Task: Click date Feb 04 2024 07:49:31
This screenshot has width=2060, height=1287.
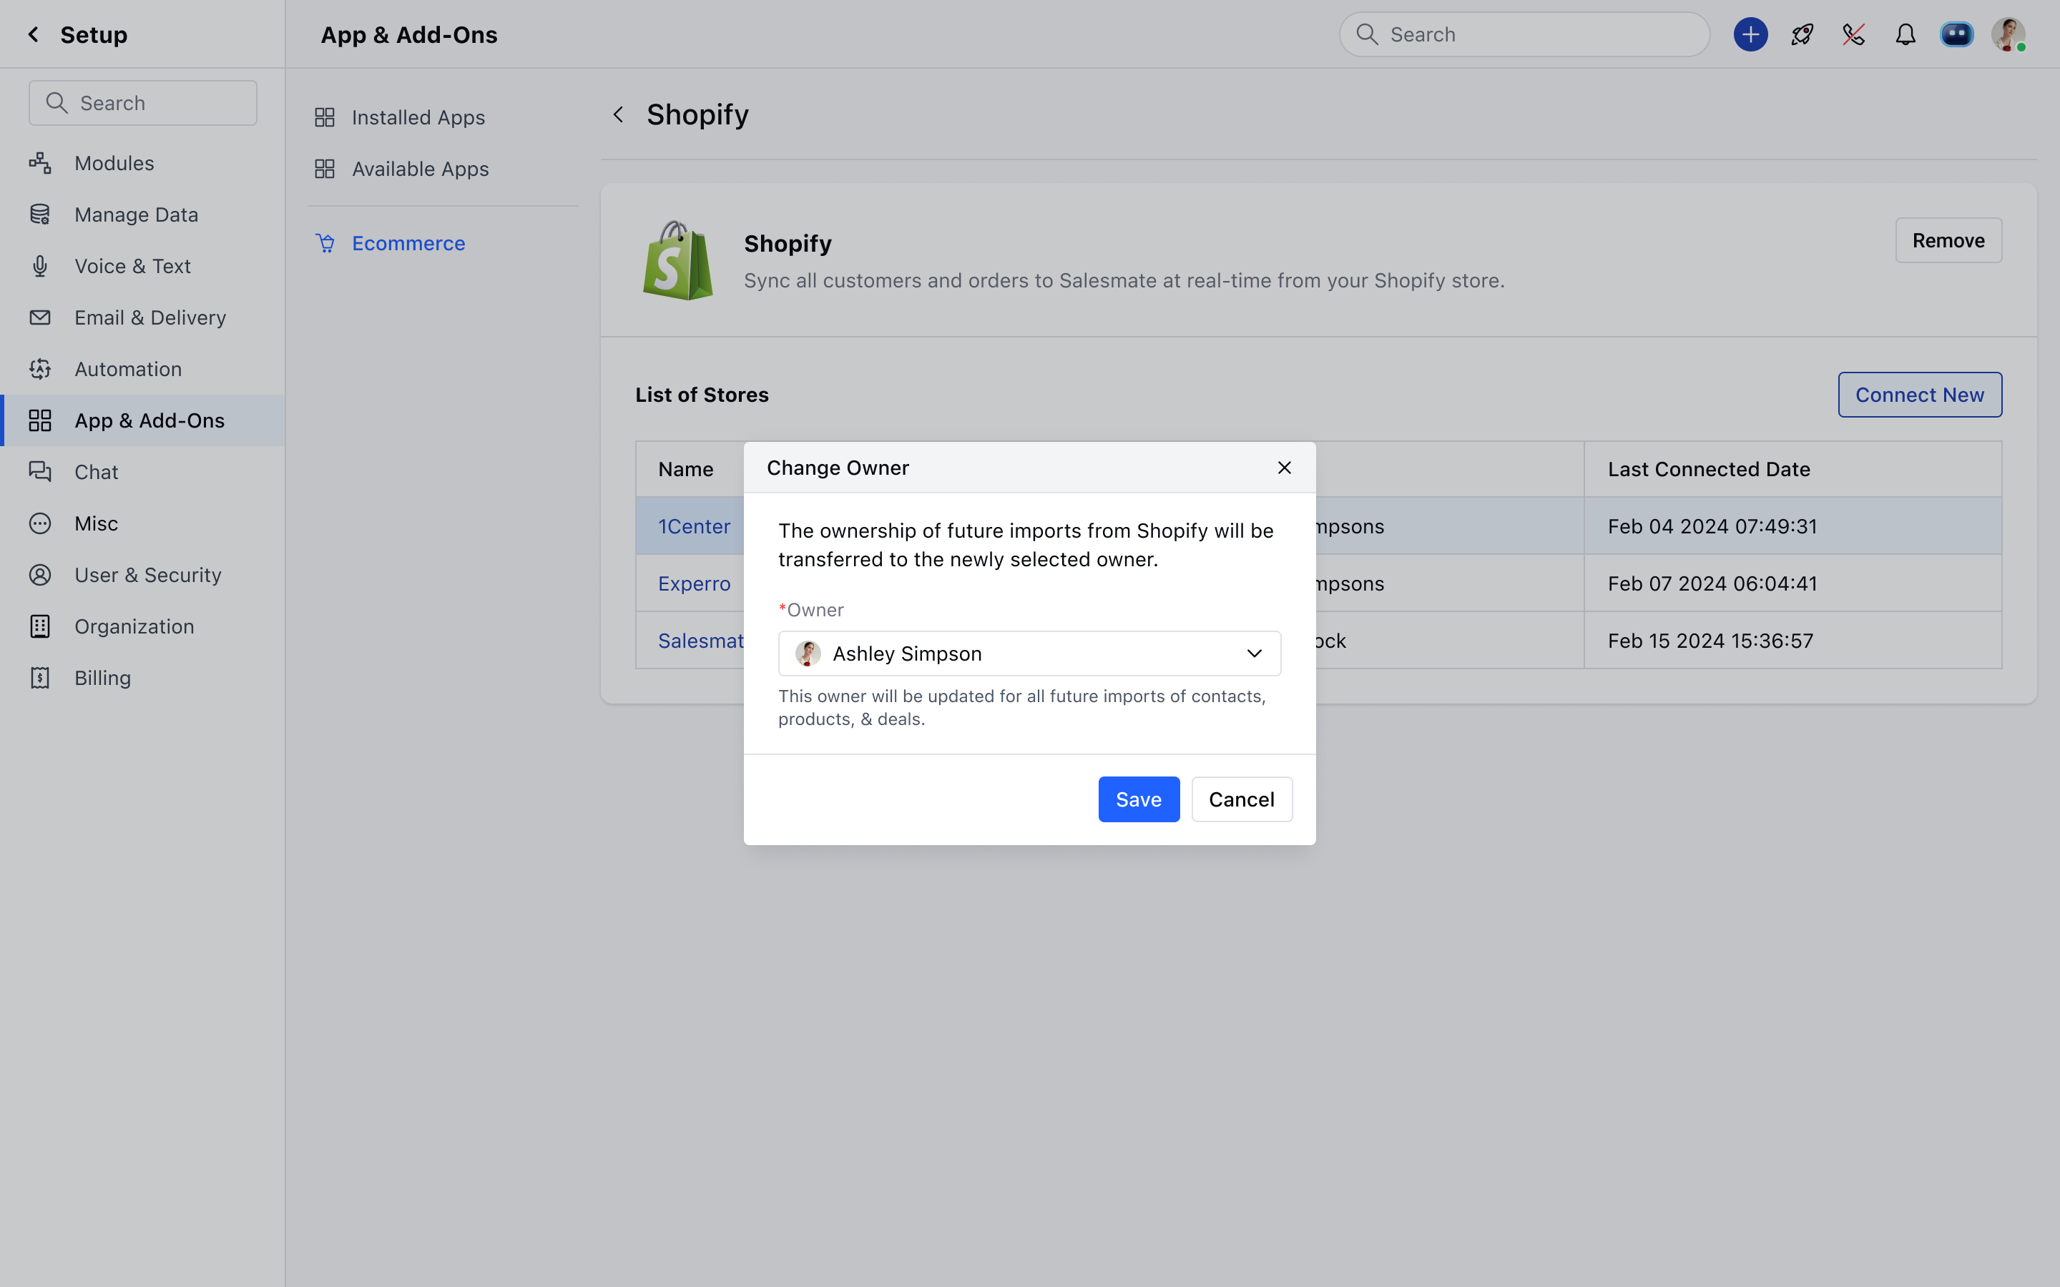Action: pyautogui.click(x=1711, y=526)
